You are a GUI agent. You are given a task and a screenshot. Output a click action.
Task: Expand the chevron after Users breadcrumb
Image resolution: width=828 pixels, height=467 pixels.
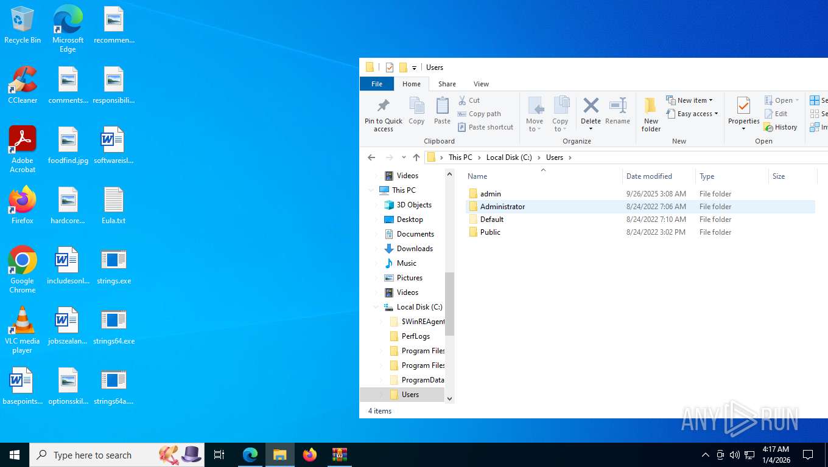pyautogui.click(x=570, y=157)
